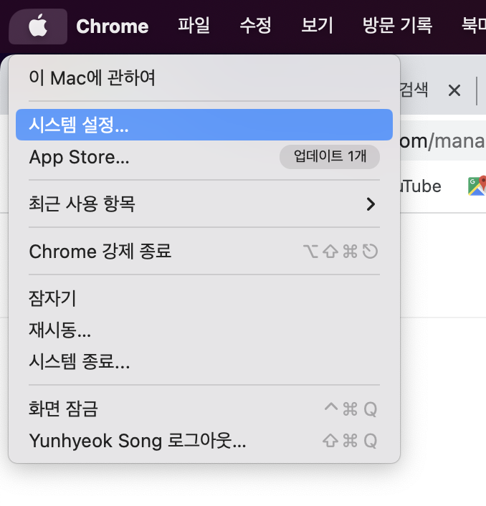This screenshot has width=486, height=506.
Task: Click the Chrome address bar URL
Action: tap(442, 141)
